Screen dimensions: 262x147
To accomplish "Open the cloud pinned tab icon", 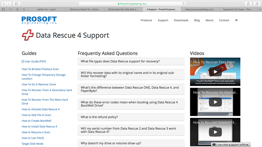I will tap(17, 9).
